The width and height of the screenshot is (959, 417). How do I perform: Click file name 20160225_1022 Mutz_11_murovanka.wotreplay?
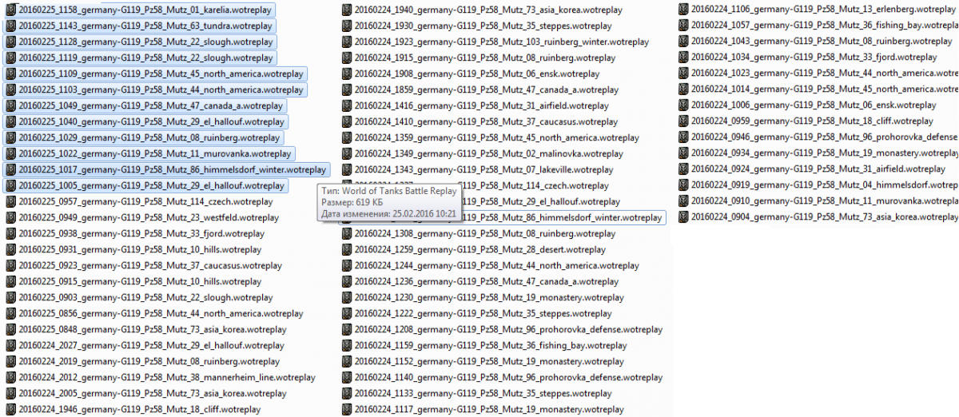point(154,154)
